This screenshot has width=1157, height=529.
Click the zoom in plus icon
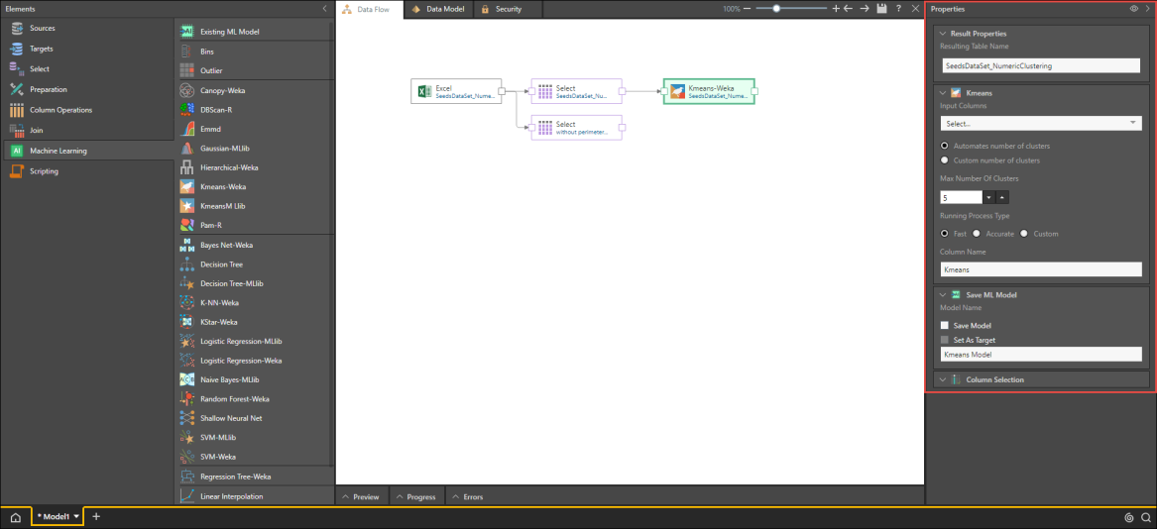click(836, 9)
